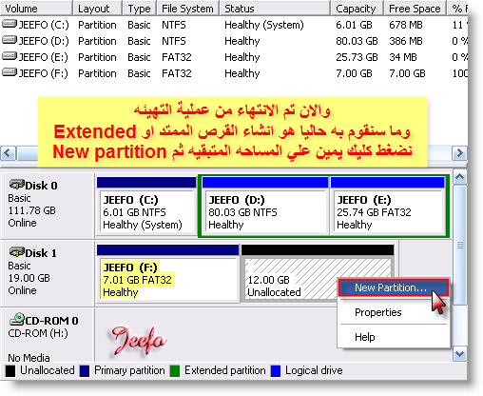This screenshot has height=396, width=483.
Task: Click the Disk 0 disk icon
Action: 16,184
